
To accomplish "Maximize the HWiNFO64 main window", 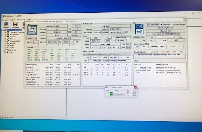I will [193, 13].
